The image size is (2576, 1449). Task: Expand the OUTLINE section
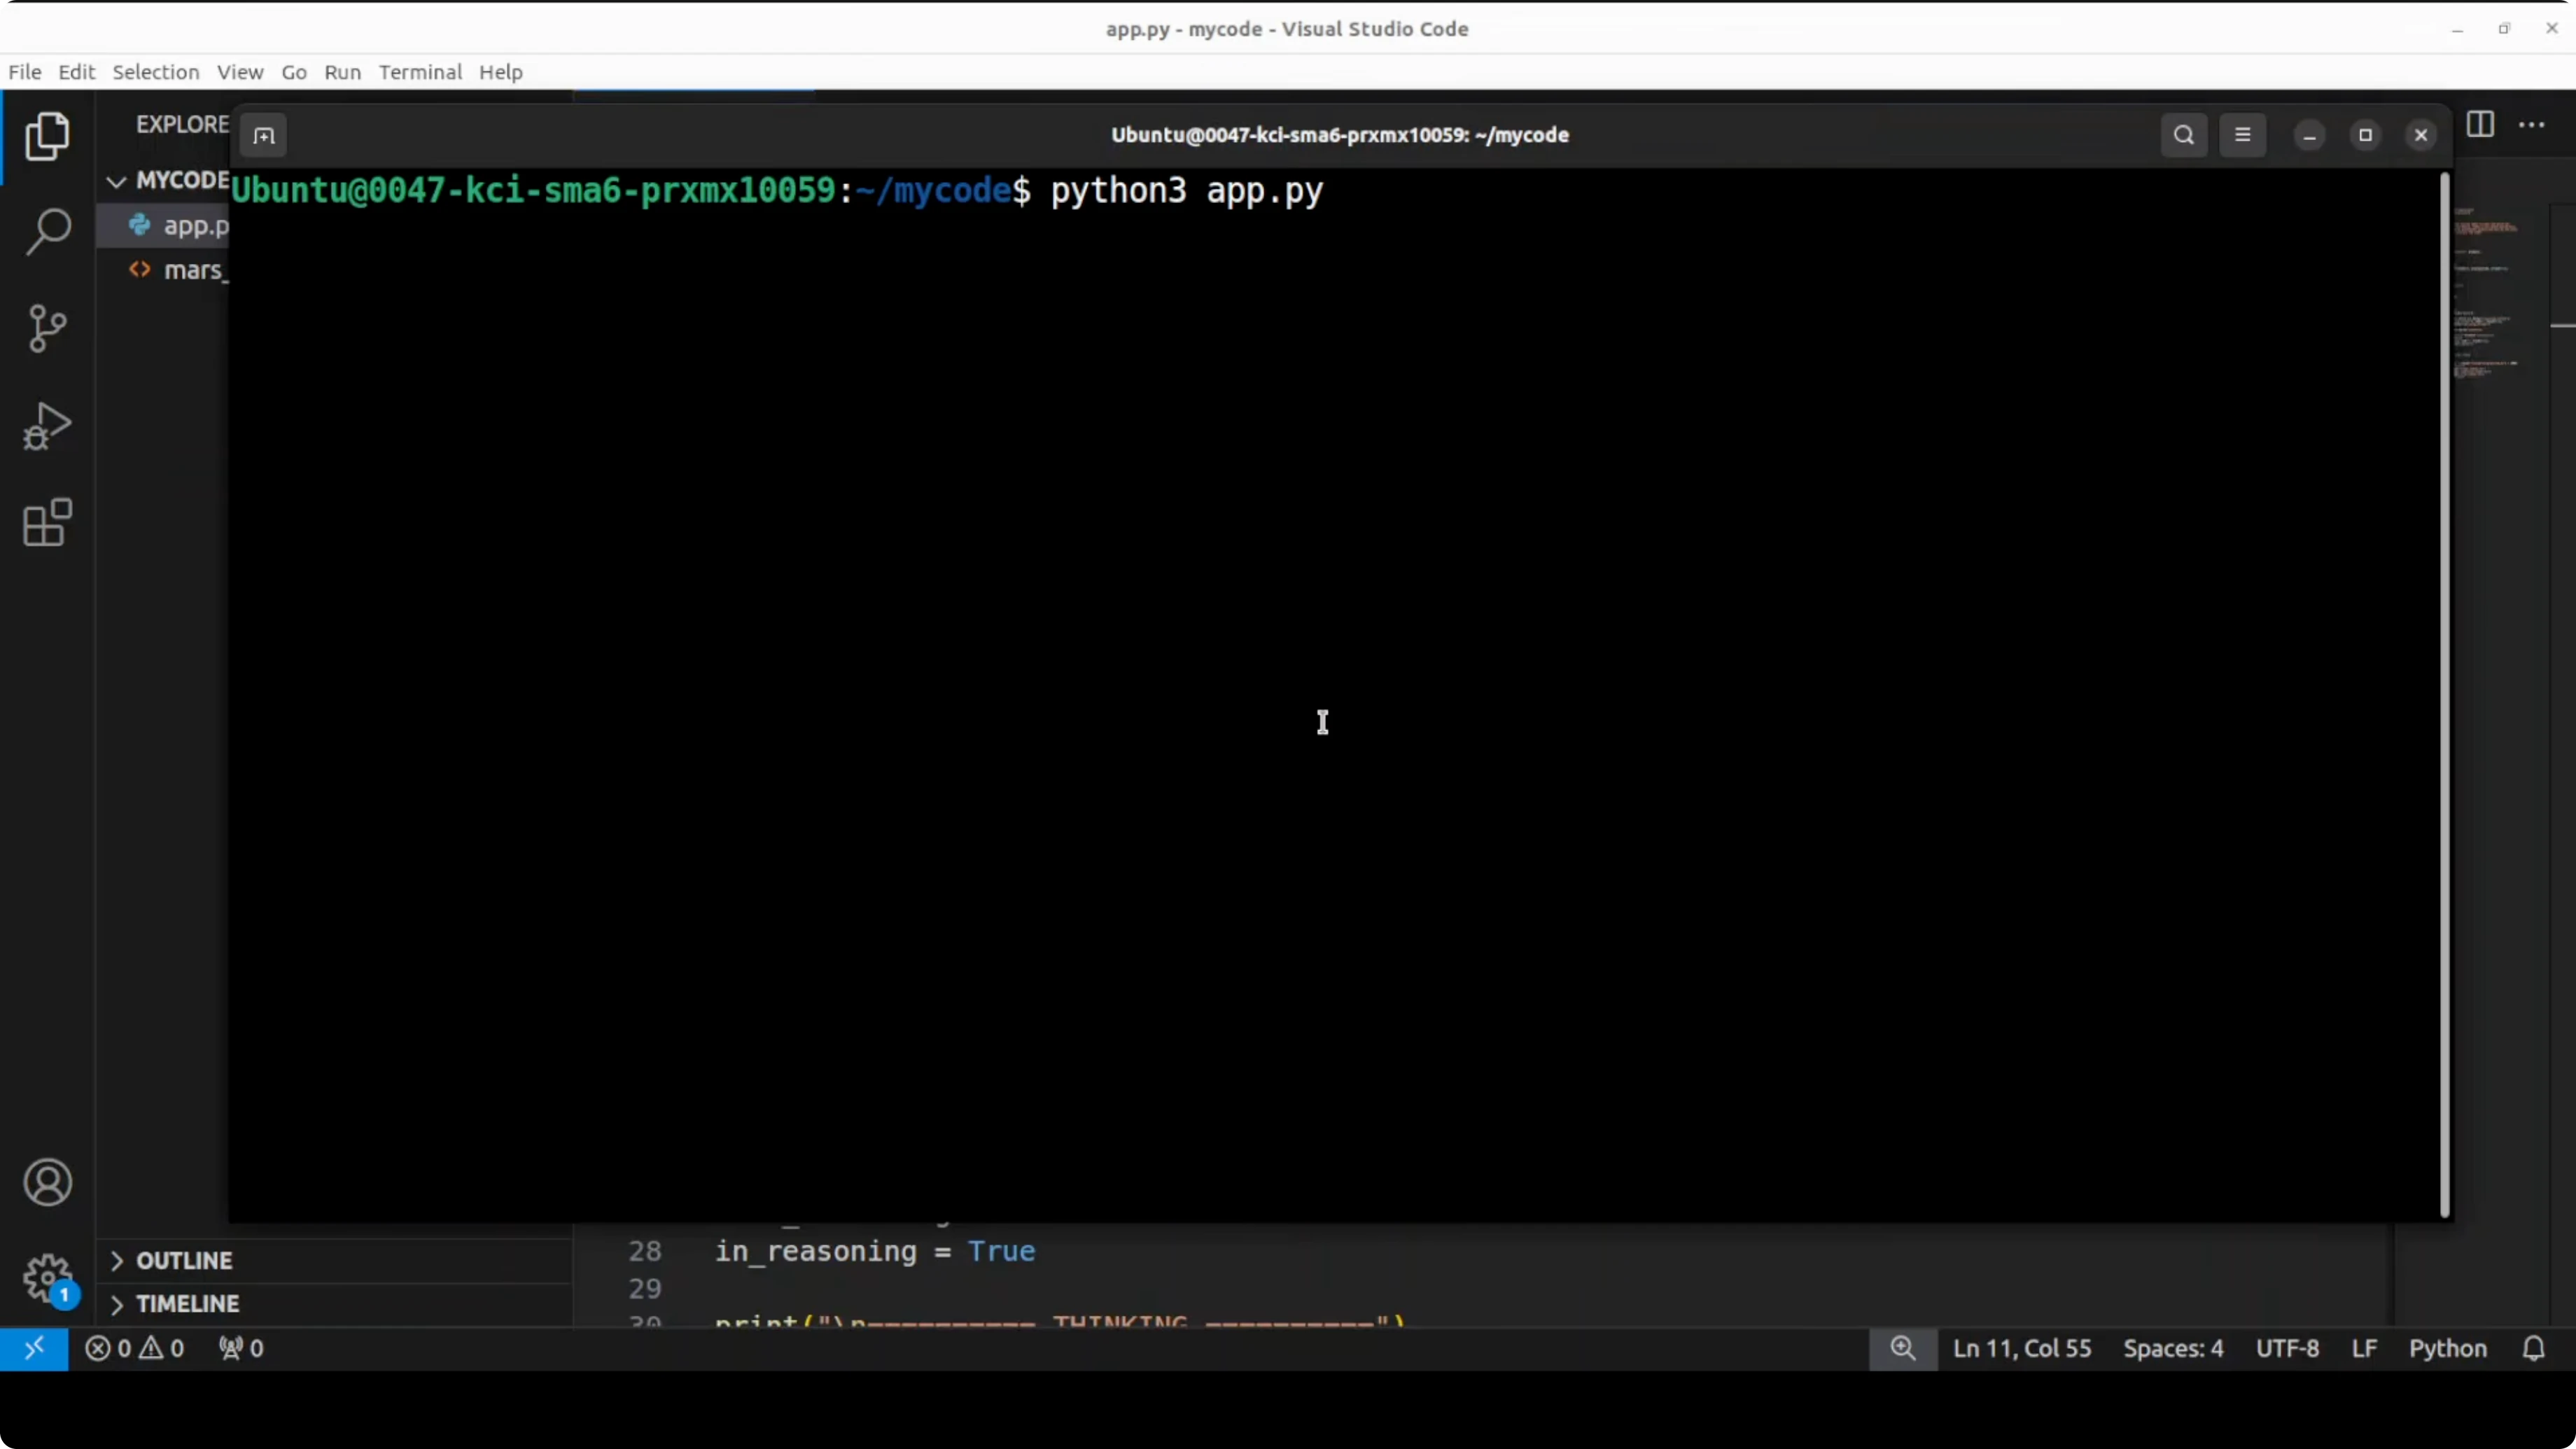tap(184, 1260)
